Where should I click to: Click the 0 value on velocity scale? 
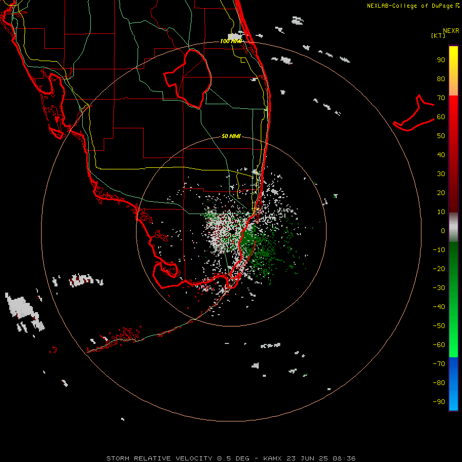pos(443,231)
